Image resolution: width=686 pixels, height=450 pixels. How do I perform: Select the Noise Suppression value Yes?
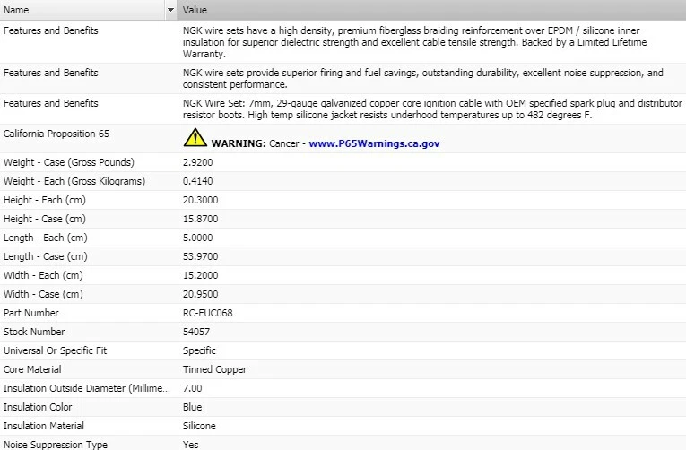pos(191,445)
